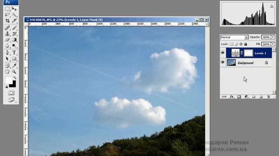Click the Levels 1 layer name
Image resolution: width=279 pixels, height=156 pixels.
tap(260, 53)
